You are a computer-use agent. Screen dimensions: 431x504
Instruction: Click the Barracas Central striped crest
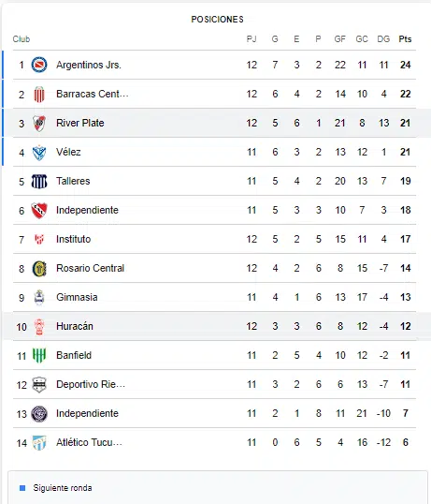39,95
